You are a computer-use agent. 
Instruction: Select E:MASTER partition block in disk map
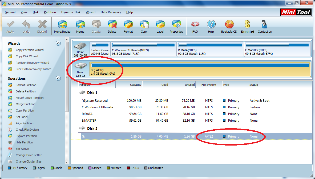tap(277, 49)
